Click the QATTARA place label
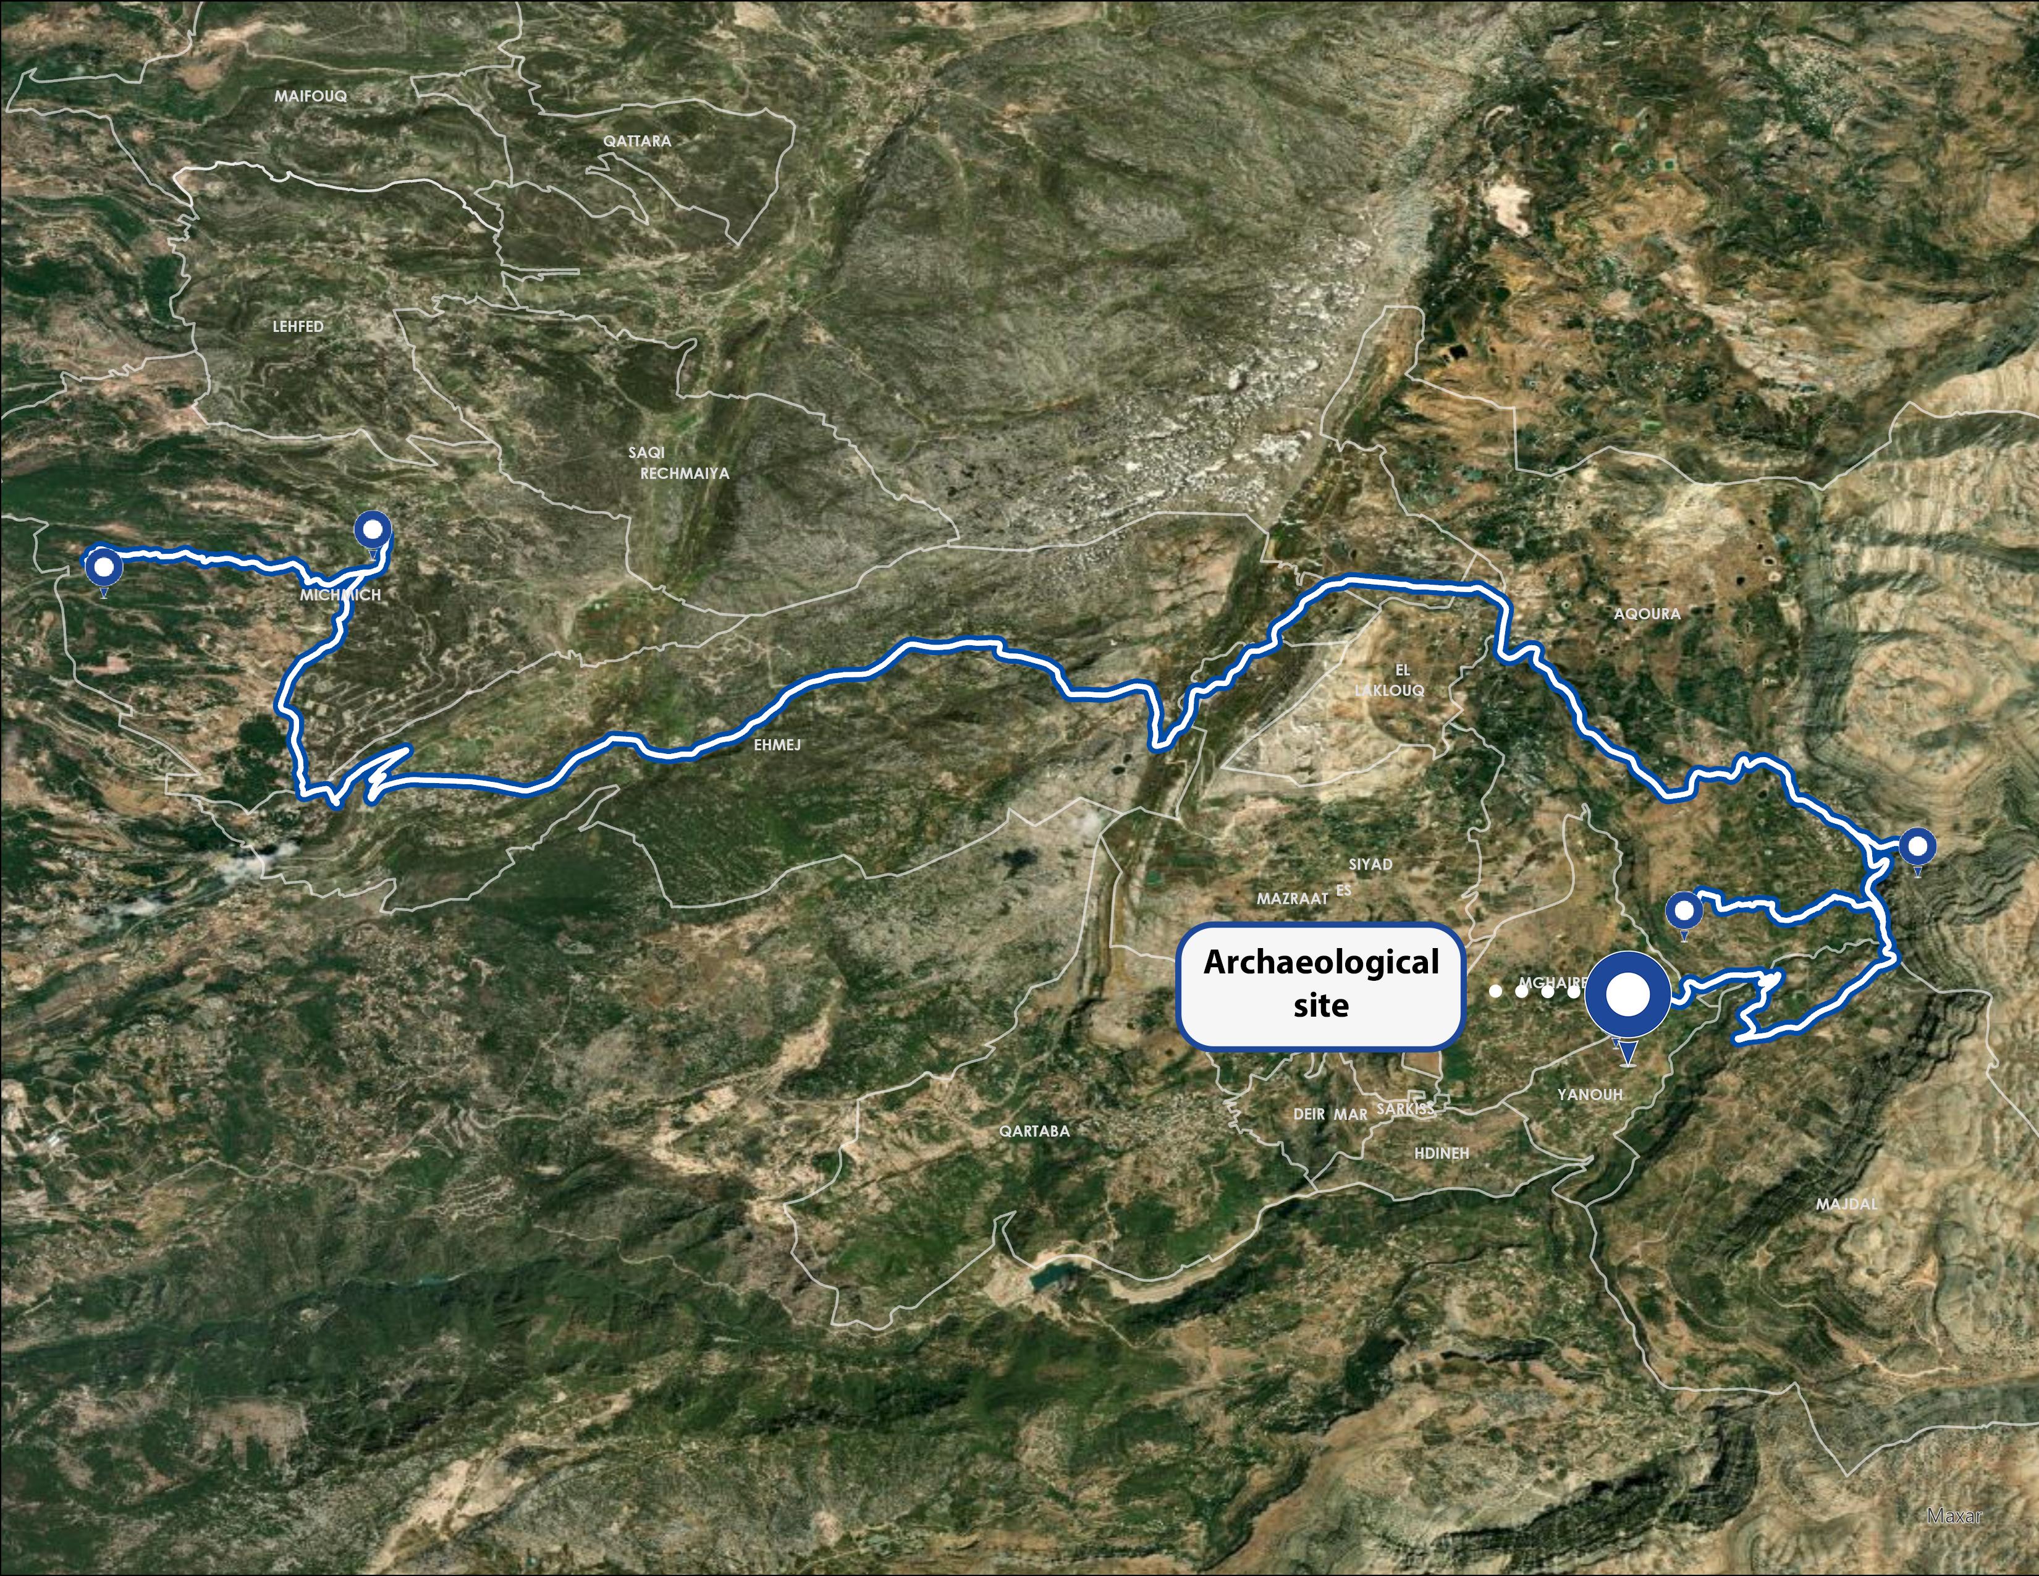The image size is (2039, 1576). click(x=636, y=141)
